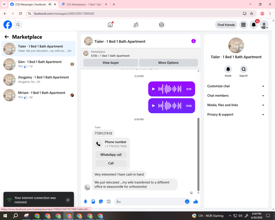Click the Aa message input field
Viewport: 275px width, 220px height.
pyautogui.click(x=150, y=202)
